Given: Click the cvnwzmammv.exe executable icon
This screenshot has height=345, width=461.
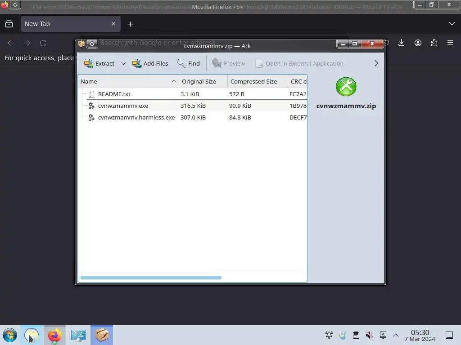Looking at the screenshot, I should [91, 106].
